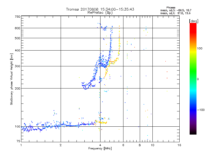This screenshot has height=158, width=211.
Task: Click the colorbar tick label "100"
Action: click(200, 48)
